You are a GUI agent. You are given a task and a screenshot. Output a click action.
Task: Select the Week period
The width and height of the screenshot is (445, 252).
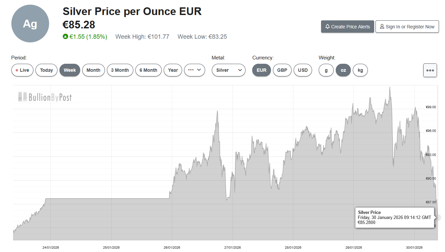[x=70, y=70]
